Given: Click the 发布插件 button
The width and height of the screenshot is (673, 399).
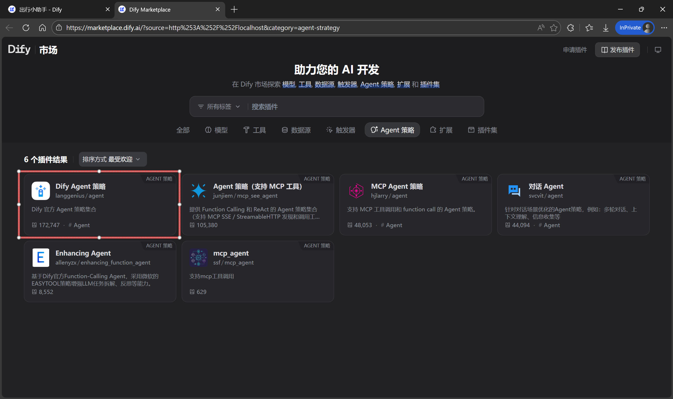Looking at the screenshot, I should (617, 50).
